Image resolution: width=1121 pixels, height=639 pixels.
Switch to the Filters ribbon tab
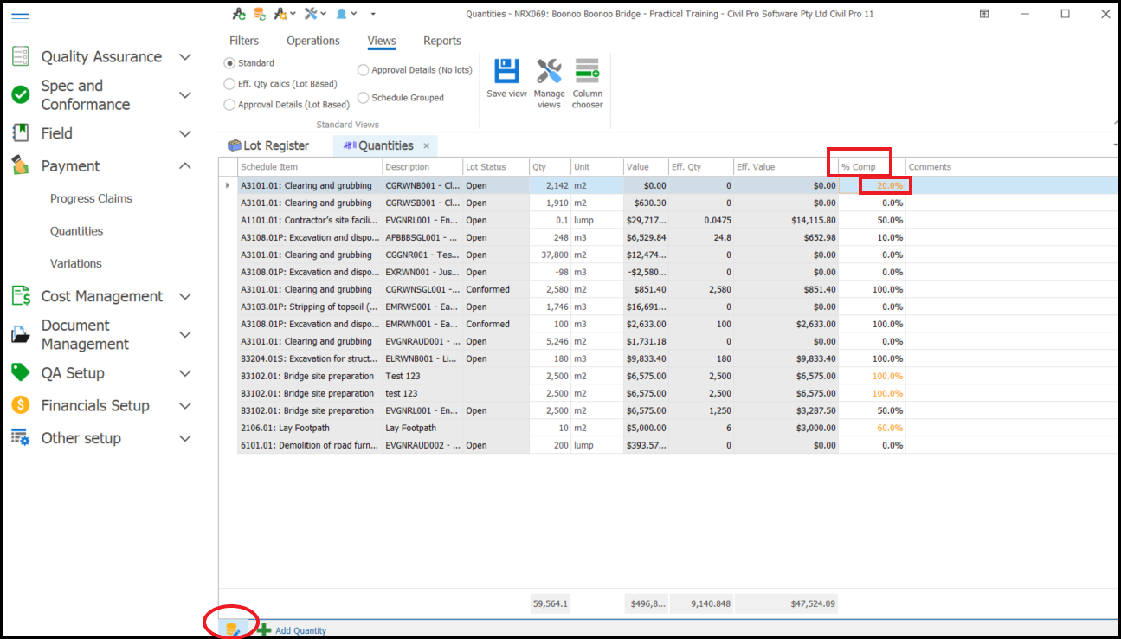(244, 41)
